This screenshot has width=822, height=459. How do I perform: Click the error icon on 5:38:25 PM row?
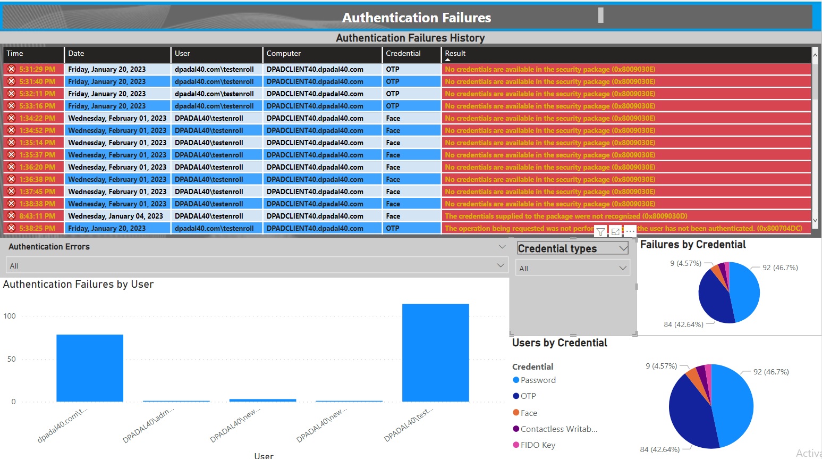pos(11,228)
